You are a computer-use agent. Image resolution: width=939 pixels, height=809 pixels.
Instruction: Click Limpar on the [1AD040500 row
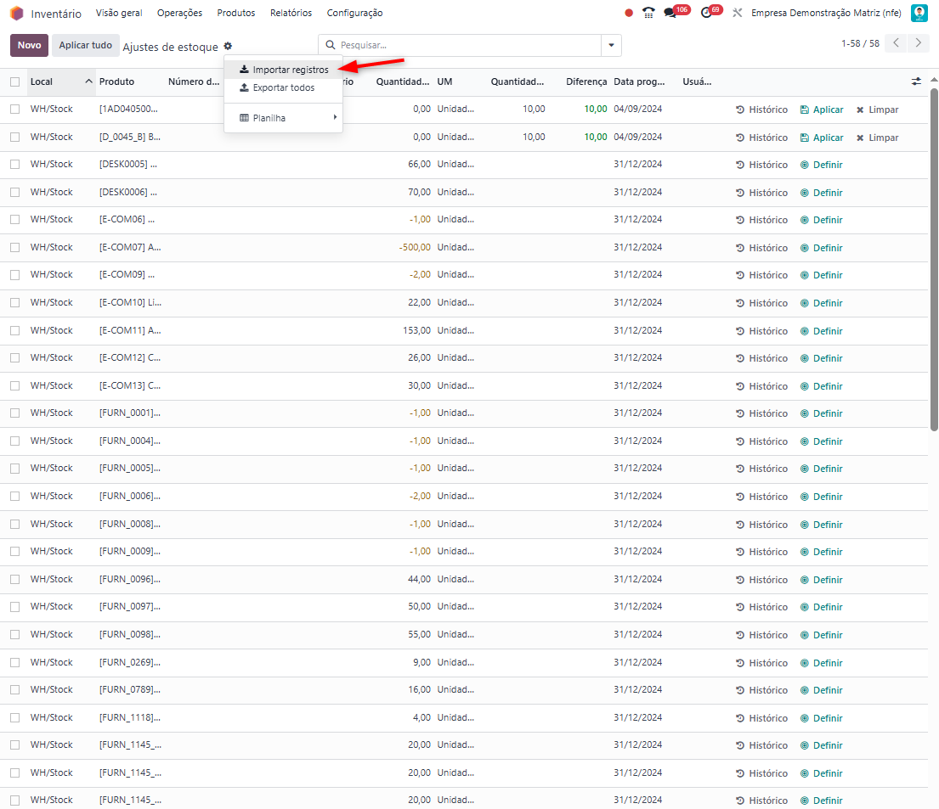(x=877, y=110)
